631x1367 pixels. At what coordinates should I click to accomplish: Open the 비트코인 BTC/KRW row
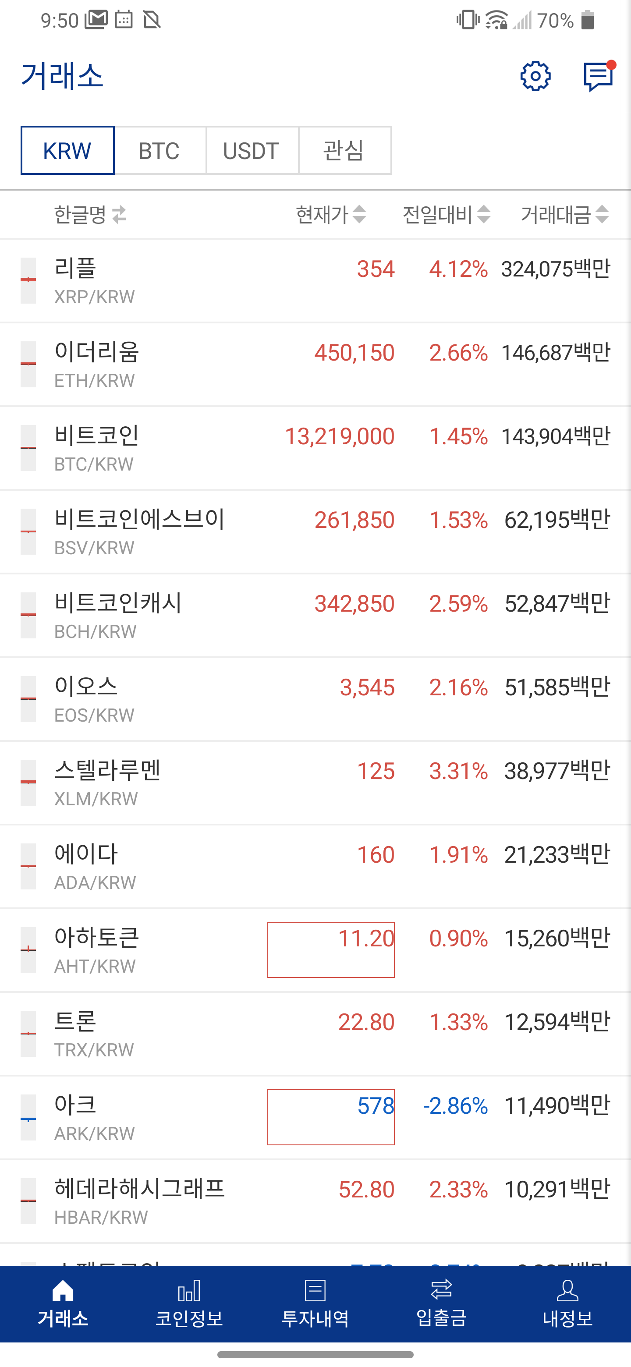click(x=315, y=448)
